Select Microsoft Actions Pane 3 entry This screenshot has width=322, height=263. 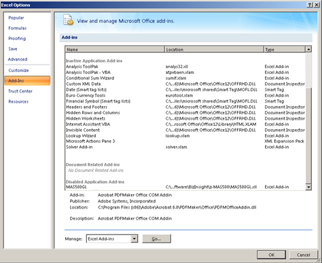[x=185, y=141]
